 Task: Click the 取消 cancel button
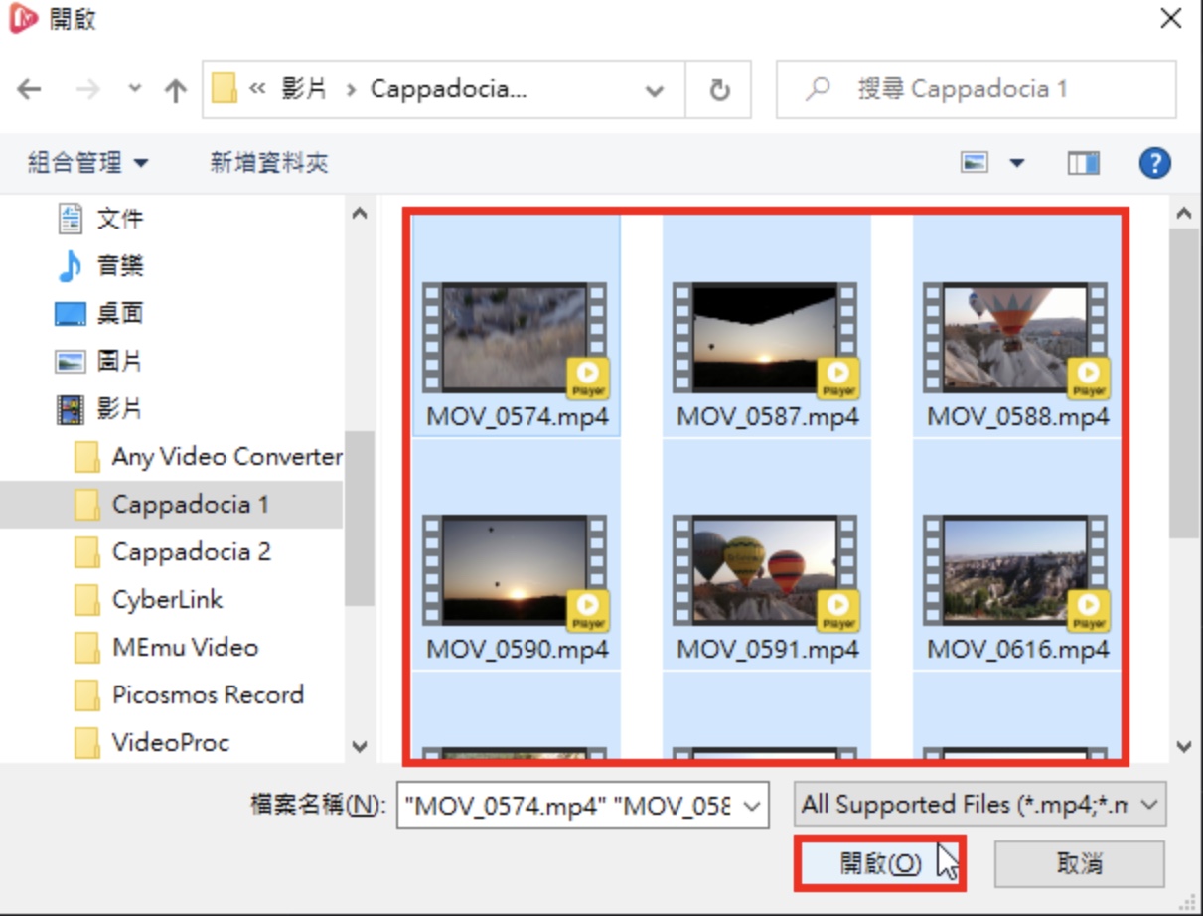[1080, 863]
